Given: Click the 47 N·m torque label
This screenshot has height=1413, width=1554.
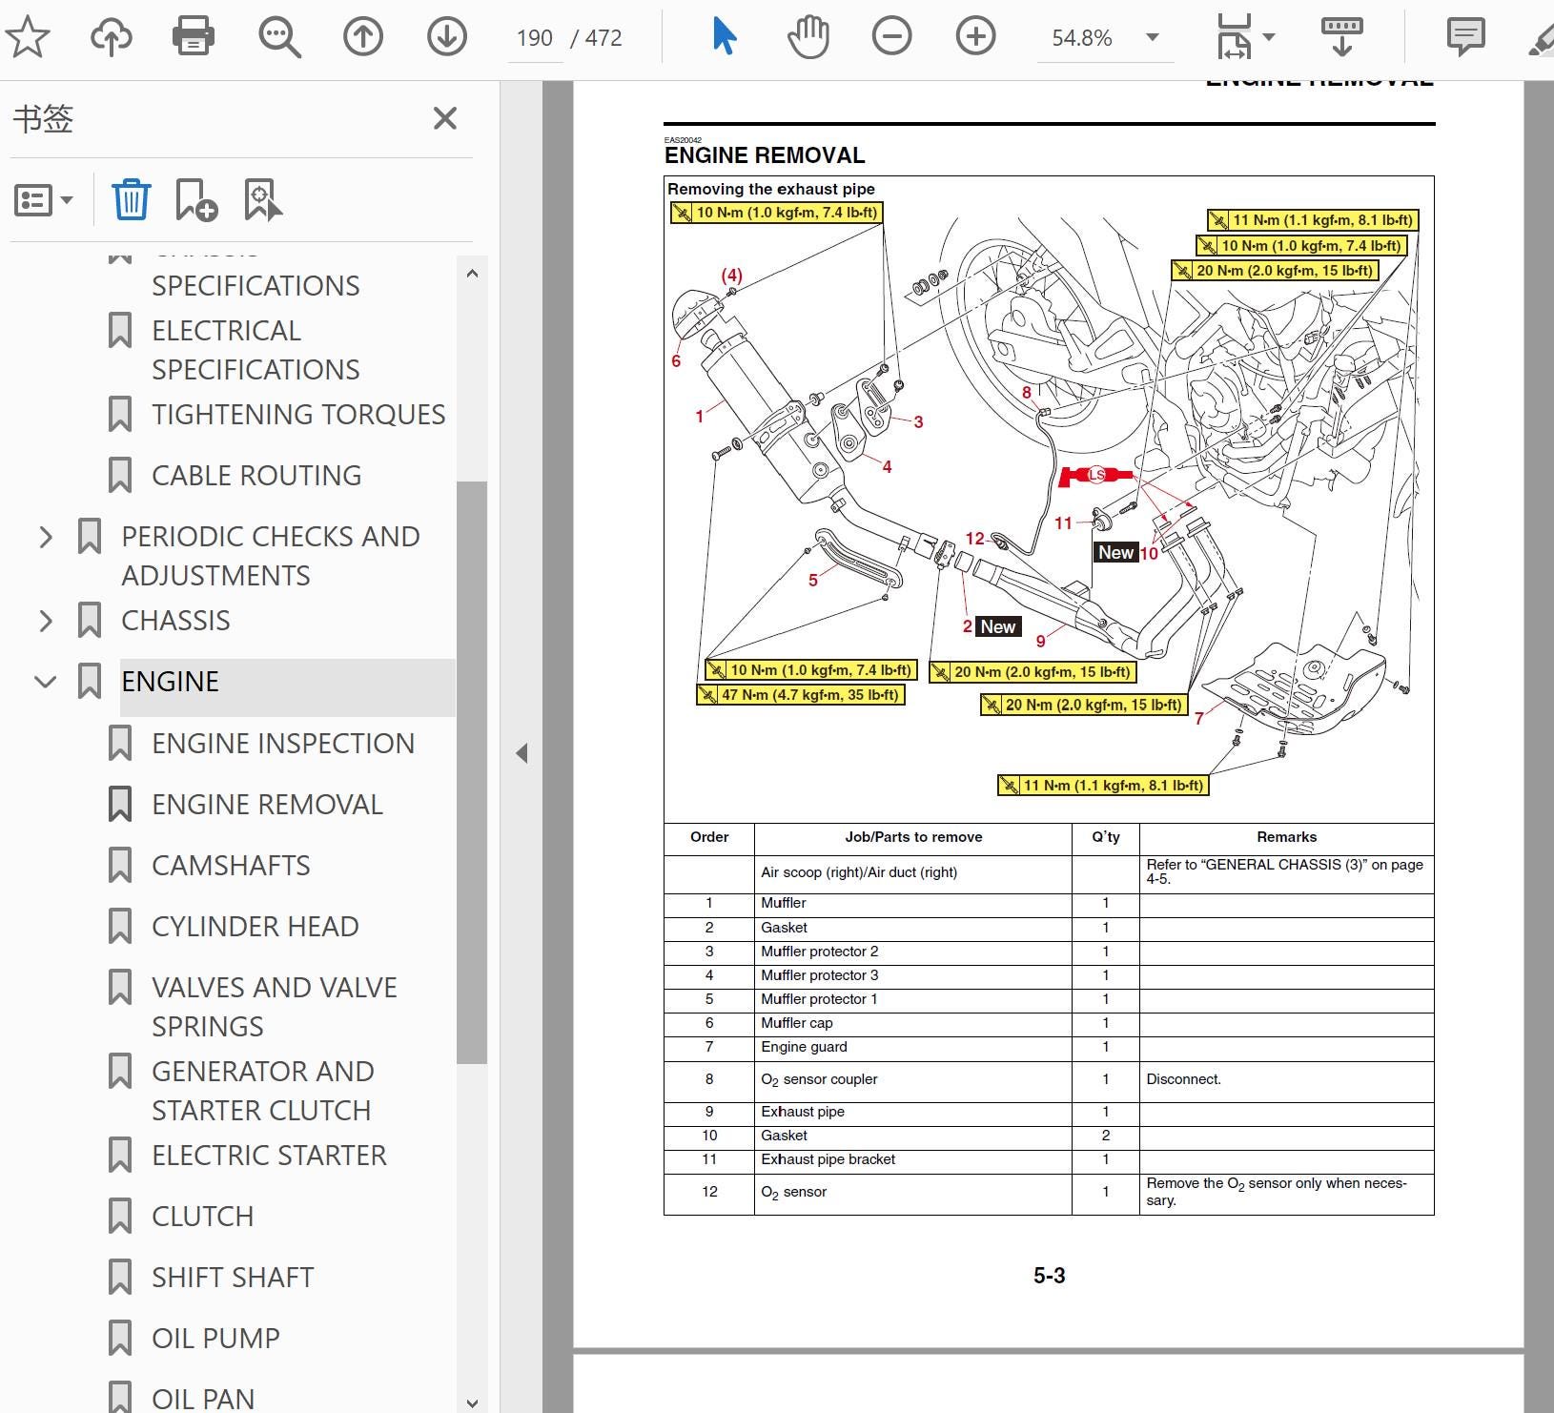Looking at the screenshot, I should [801, 695].
